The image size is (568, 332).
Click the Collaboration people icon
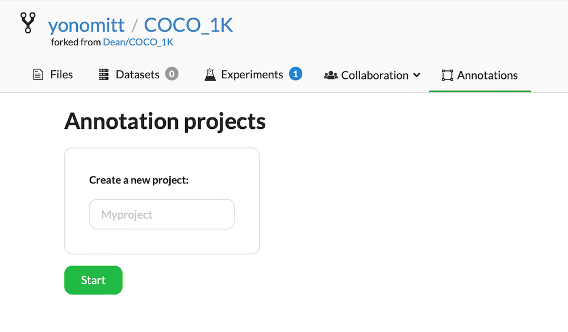point(330,74)
